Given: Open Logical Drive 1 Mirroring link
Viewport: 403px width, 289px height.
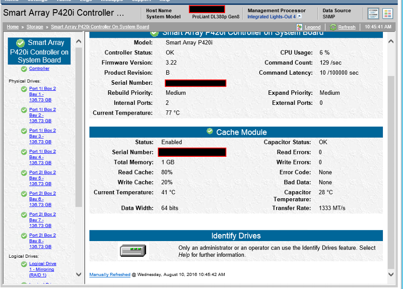Looking at the screenshot, I should [x=42, y=269].
